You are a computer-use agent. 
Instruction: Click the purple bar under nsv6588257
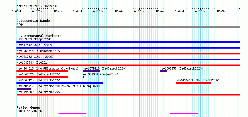coord(163,71)
